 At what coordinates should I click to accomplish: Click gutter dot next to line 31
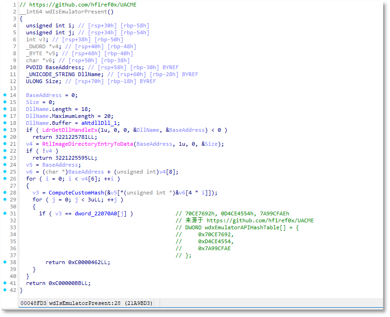tap(5, 213)
